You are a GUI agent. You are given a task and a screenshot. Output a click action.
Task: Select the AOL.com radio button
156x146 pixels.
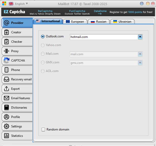[x=43, y=71]
